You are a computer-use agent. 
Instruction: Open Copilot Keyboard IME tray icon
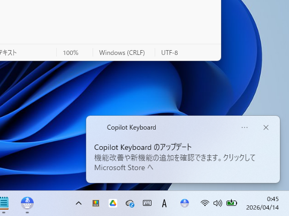point(185,203)
